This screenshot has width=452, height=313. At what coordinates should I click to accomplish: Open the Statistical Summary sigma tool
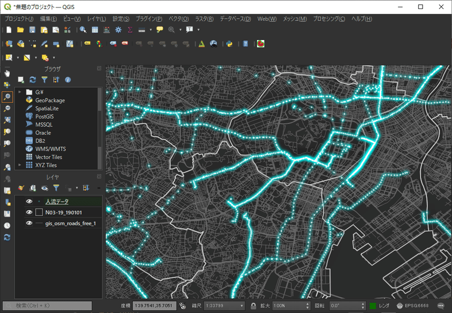coord(130,29)
